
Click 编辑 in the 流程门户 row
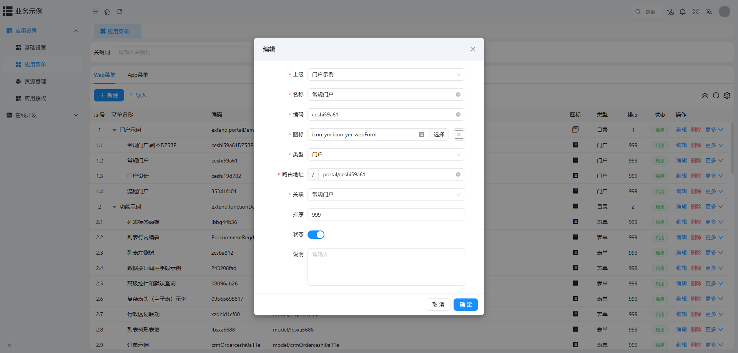pos(681,191)
